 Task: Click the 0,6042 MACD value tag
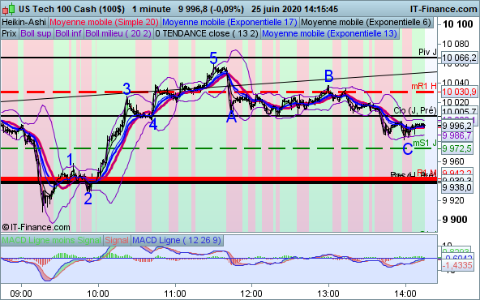pos(456,258)
